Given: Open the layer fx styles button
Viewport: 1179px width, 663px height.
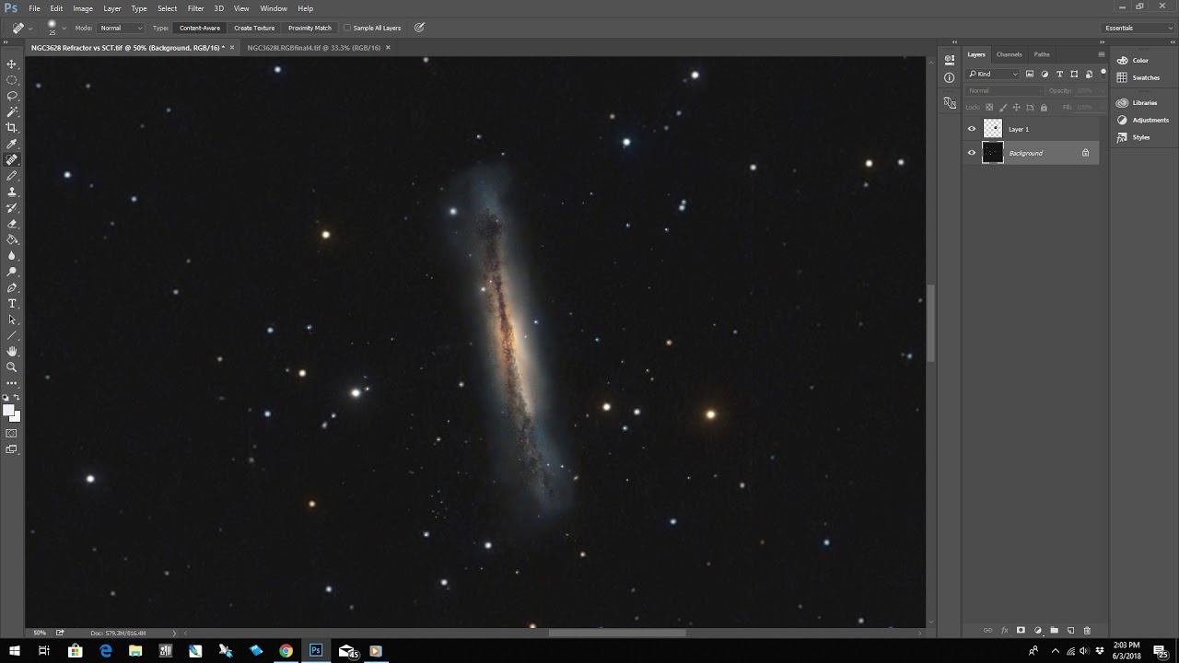Looking at the screenshot, I should click(x=1004, y=631).
